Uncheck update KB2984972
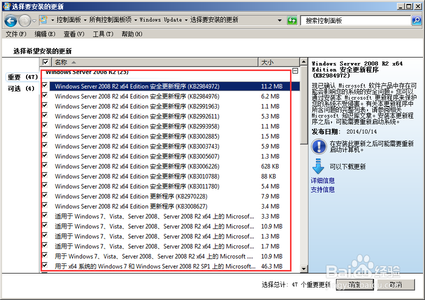The height and width of the screenshot is (300, 425). pyautogui.click(x=45, y=85)
